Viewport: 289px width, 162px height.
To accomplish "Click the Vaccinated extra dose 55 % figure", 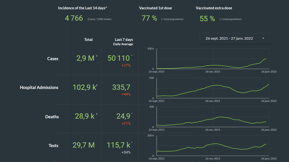I will pos(207,18).
